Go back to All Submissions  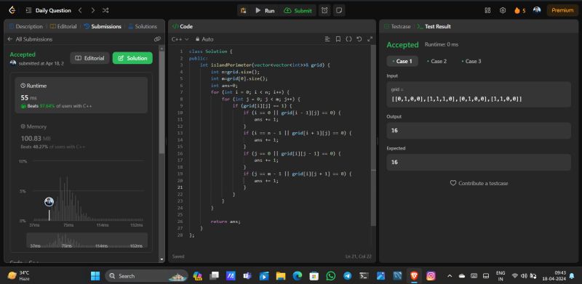[30, 39]
